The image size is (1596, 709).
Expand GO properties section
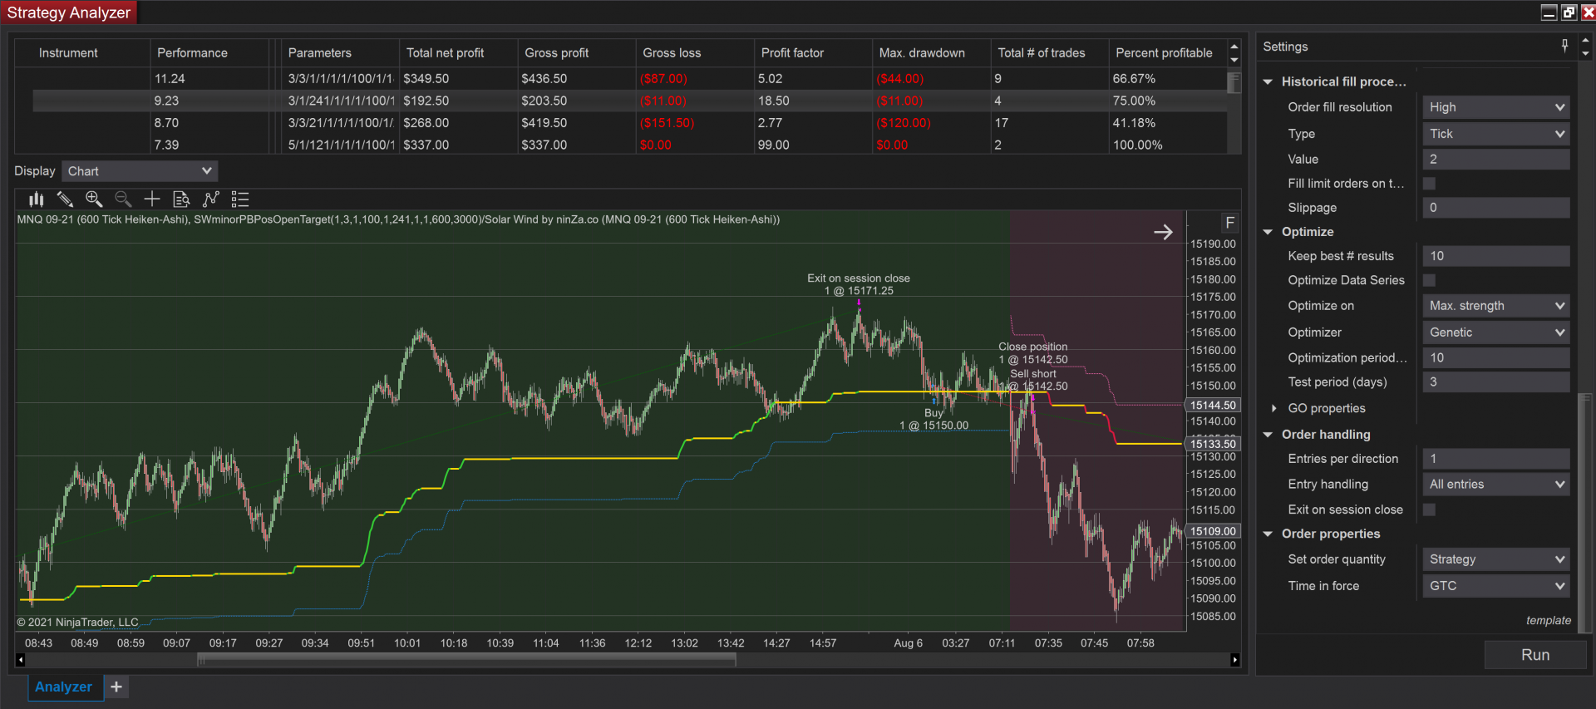coord(1273,408)
